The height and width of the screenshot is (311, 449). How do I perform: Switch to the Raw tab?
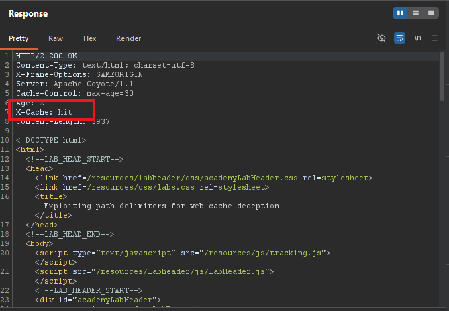click(x=56, y=38)
